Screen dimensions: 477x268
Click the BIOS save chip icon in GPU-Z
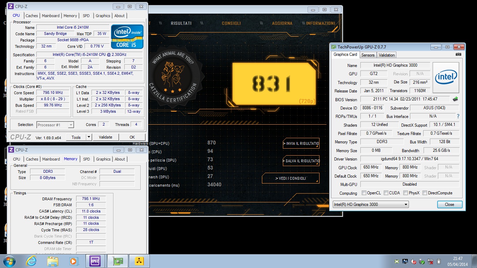[455, 99]
